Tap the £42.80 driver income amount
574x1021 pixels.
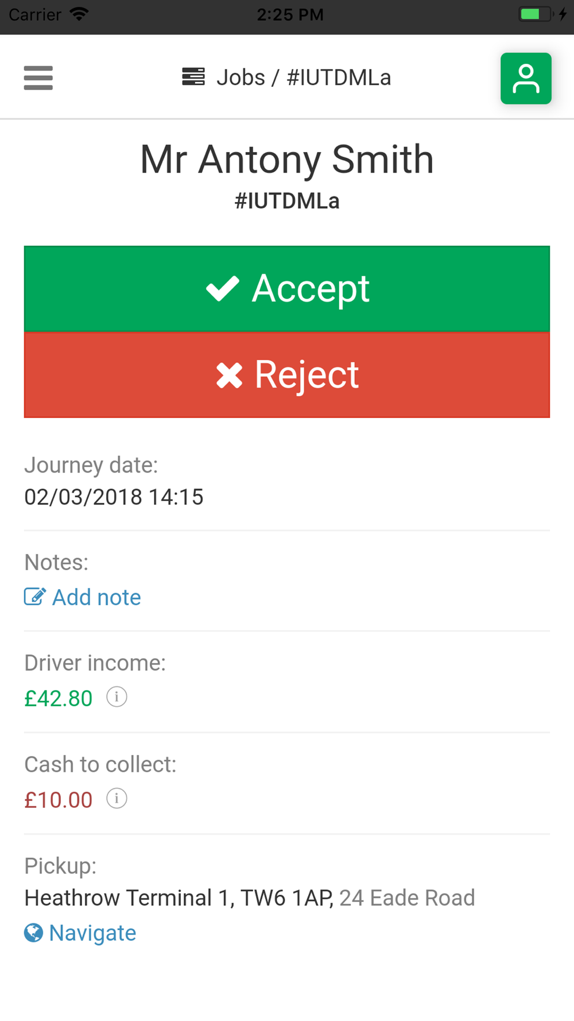pyautogui.click(x=58, y=698)
